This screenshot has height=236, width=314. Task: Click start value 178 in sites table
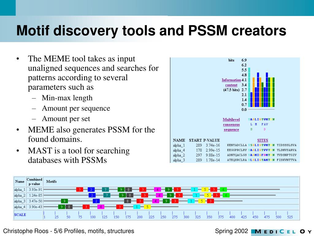click(199, 150)
